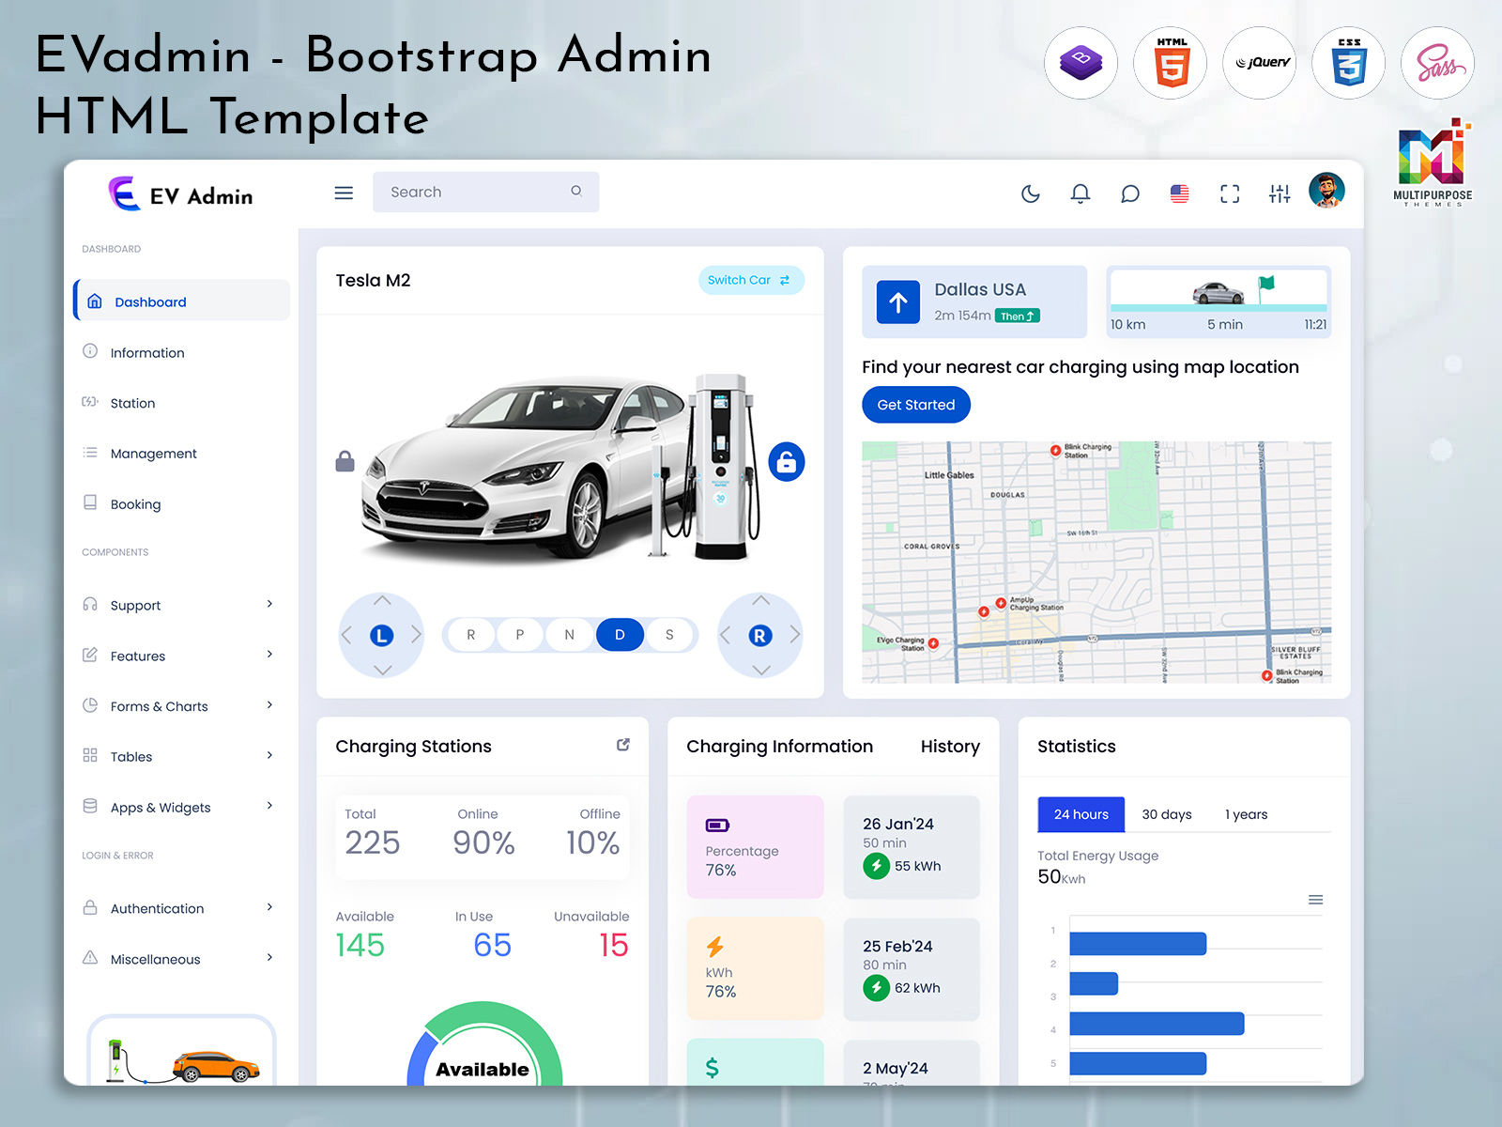The height and width of the screenshot is (1127, 1502).
Task: Click the route progress bar with car
Action: pyautogui.click(x=1218, y=293)
